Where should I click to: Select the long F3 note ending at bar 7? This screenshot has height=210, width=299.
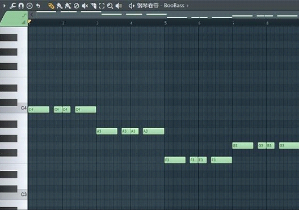click(x=222, y=160)
